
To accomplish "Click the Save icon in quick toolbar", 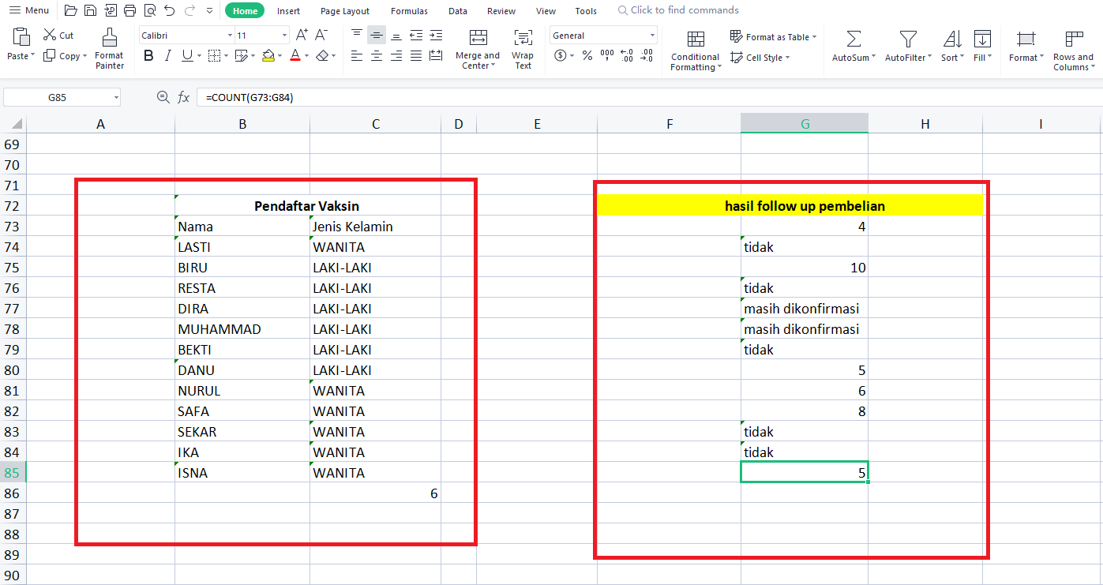I will 90,11.
